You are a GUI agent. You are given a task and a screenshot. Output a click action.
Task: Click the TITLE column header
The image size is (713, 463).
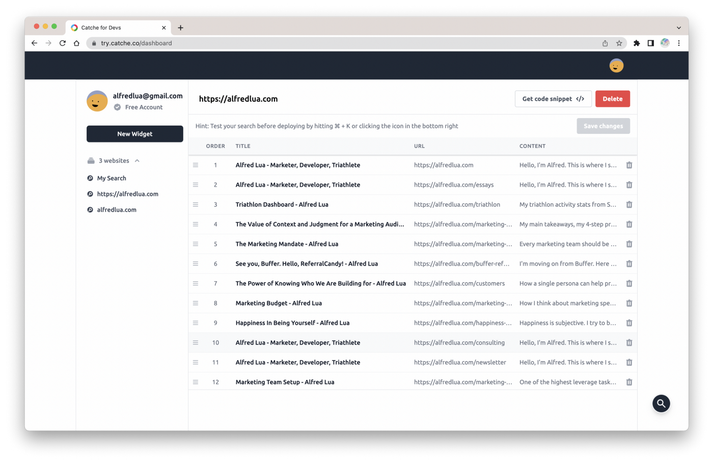click(x=243, y=146)
